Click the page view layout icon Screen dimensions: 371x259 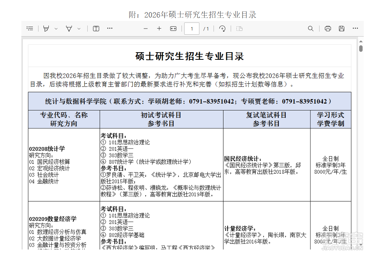[239, 29]
